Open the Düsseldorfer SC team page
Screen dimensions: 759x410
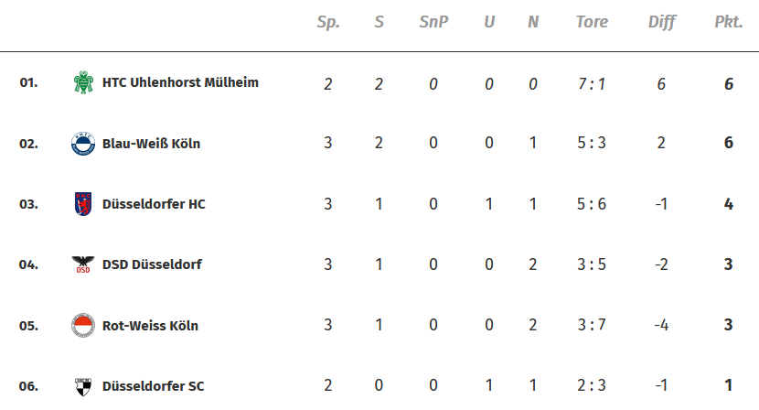tap(153, 386)
